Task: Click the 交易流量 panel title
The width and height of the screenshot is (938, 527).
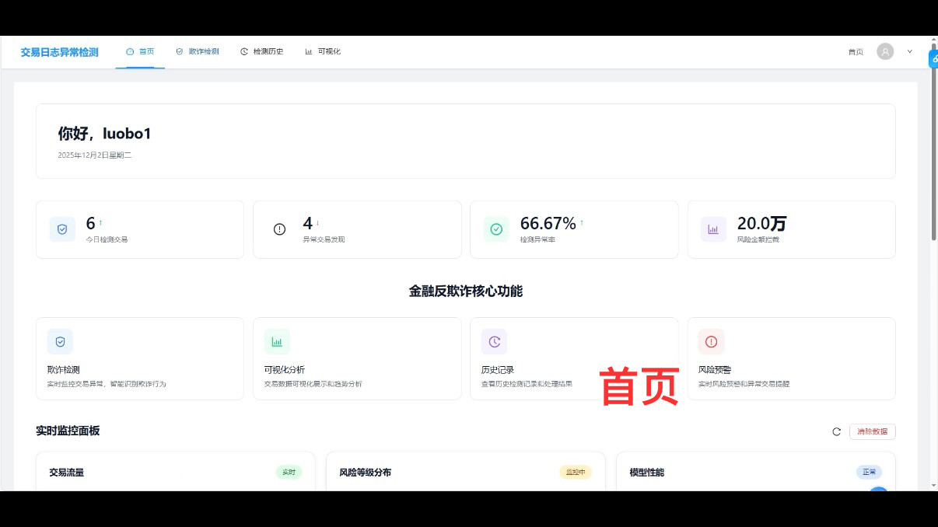Action: [66, 473]
